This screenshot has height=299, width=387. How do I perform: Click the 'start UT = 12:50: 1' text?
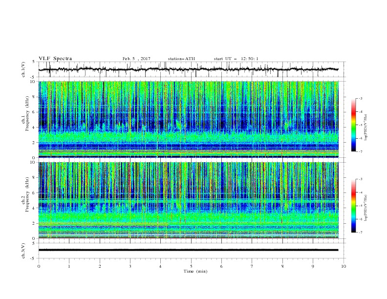click(236, 59)
